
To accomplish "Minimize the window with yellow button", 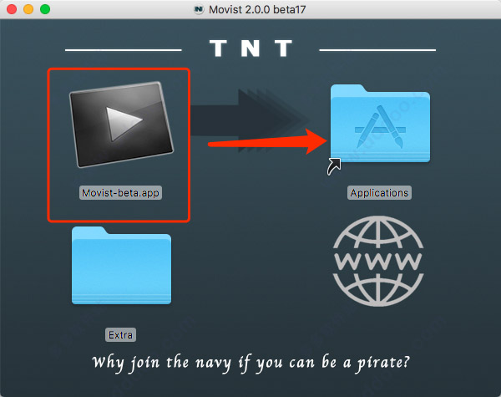I will 28,9.
